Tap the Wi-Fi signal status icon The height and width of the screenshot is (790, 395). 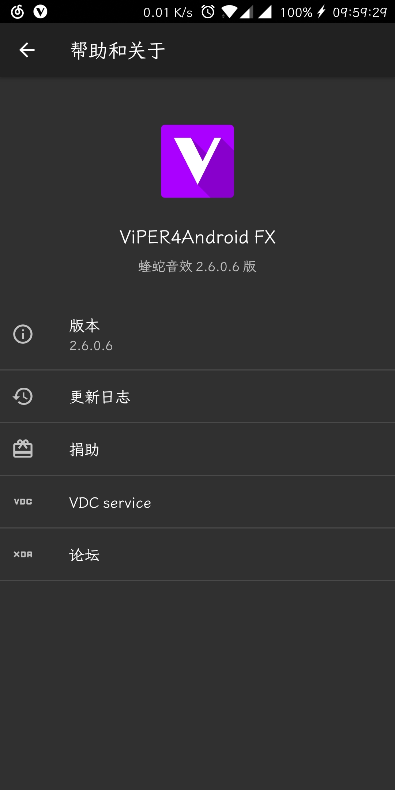[x=229, y=12]
